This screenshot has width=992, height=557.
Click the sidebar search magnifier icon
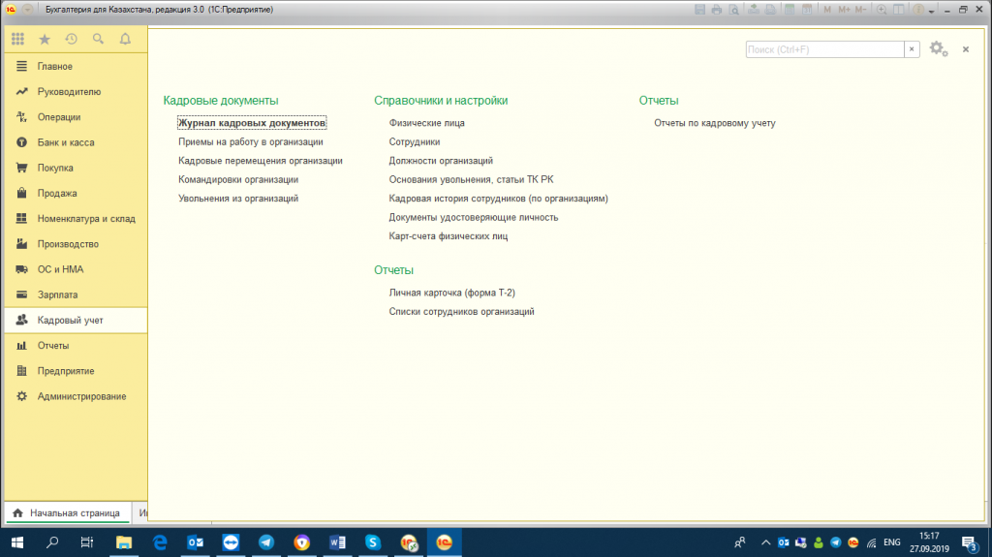coord(98,40)
